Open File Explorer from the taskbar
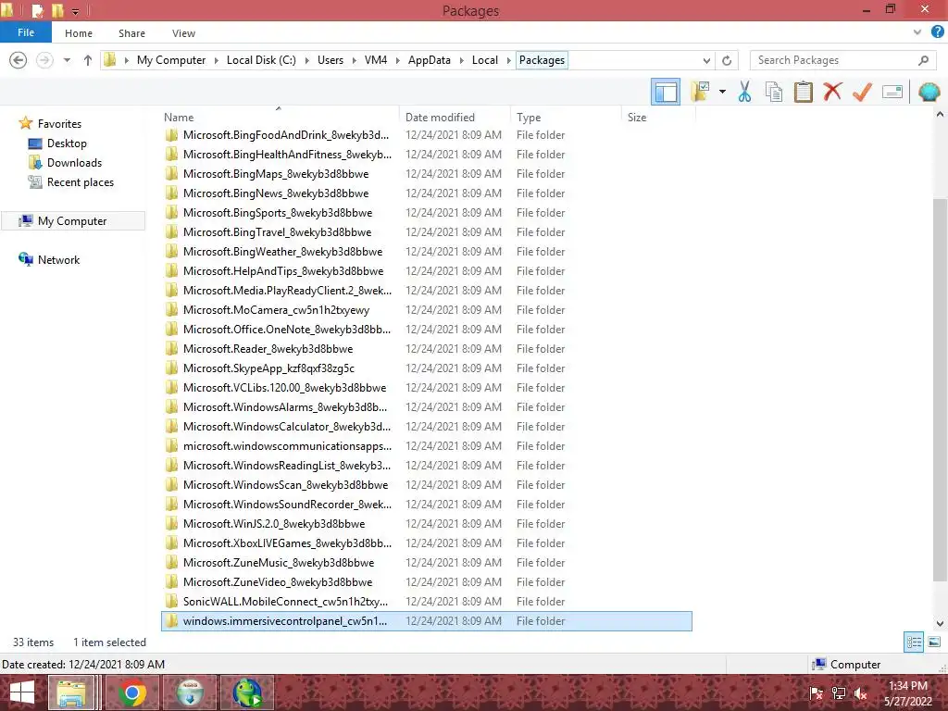The image size is (948, 711). (x=72, y=692)
